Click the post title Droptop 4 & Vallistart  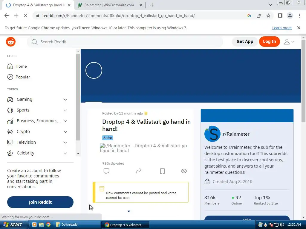point(146,125)
